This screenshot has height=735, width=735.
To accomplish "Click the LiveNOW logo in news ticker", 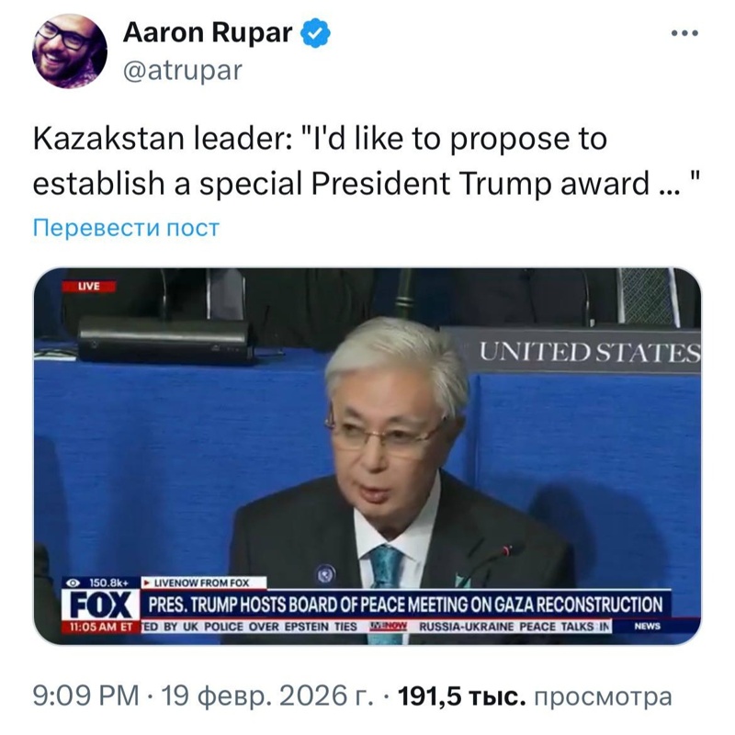I will [x=389, y=627].
